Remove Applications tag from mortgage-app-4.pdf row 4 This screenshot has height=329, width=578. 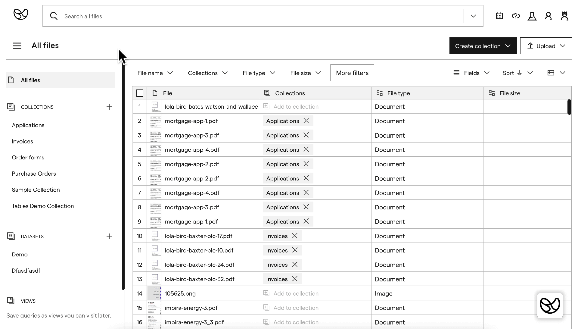point(306,150)
